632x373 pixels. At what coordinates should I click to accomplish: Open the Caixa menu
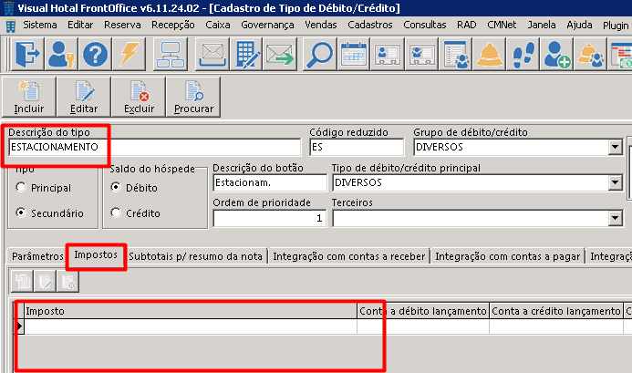coord(218,25)
